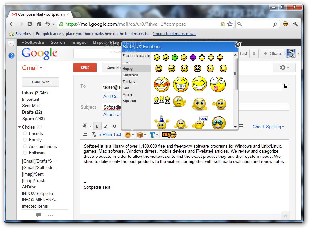
Task: Open the browser home page icon
Action: (x=39, y=24)
